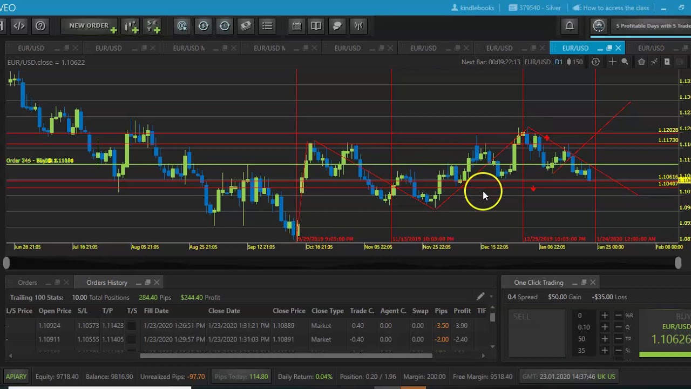Close the Orders History panel tab
The height and width of the screenshot is (389, 691).
coord(157,283)
